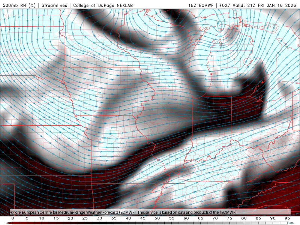Select the "80" value on the RH scale
The image size is (300, 225).
pos(244,218)
